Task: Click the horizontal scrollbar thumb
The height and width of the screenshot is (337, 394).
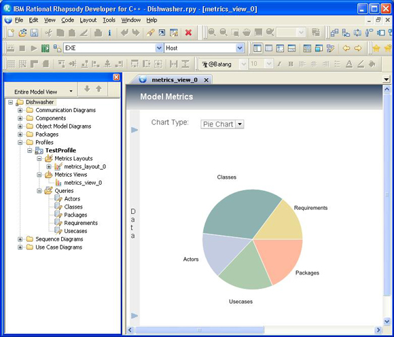Action: 199,330
